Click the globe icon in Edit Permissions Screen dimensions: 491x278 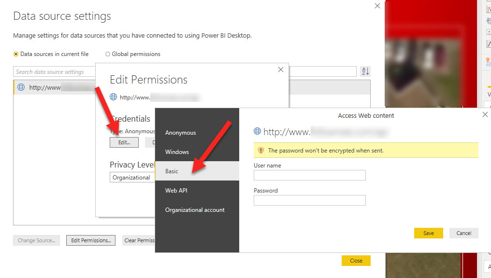point(114,97)
